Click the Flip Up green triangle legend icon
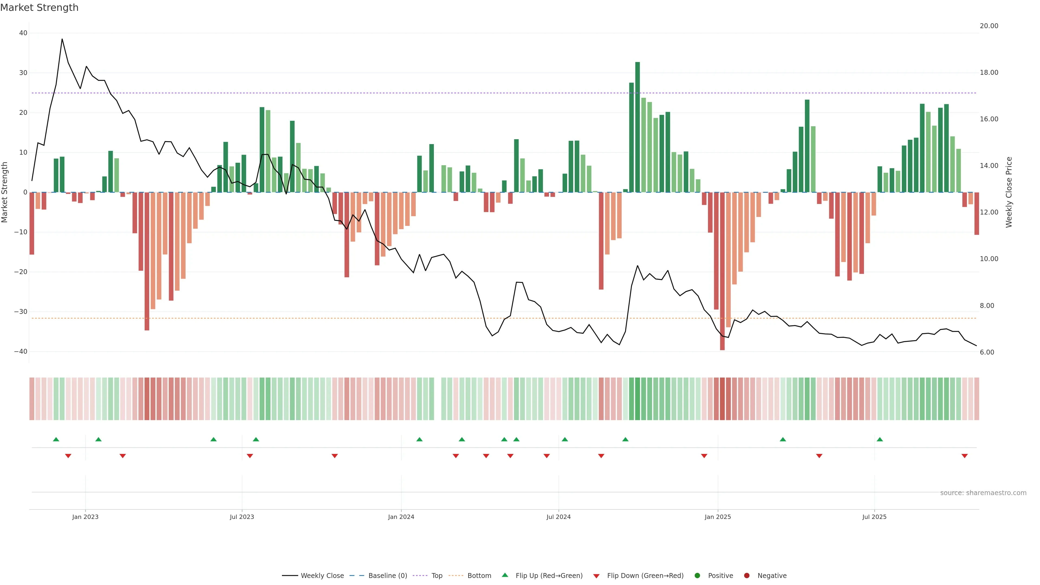The height and width of the screenshot is (585, 1040). coord(505,575)
